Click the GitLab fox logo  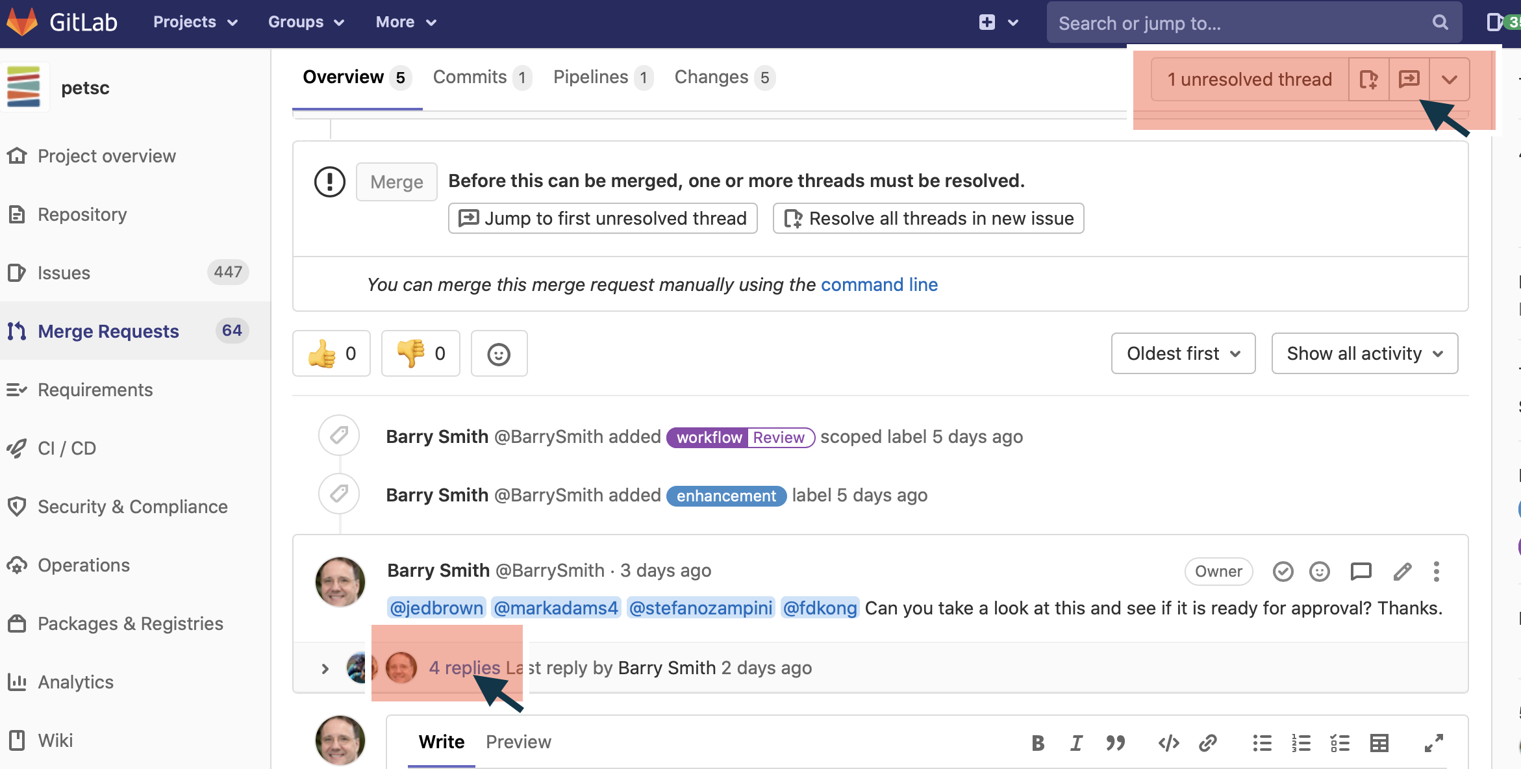click(x=22, y=22)
